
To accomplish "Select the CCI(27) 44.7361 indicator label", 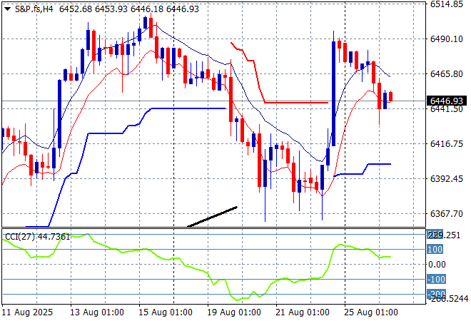I will click(x=38, y=237).
